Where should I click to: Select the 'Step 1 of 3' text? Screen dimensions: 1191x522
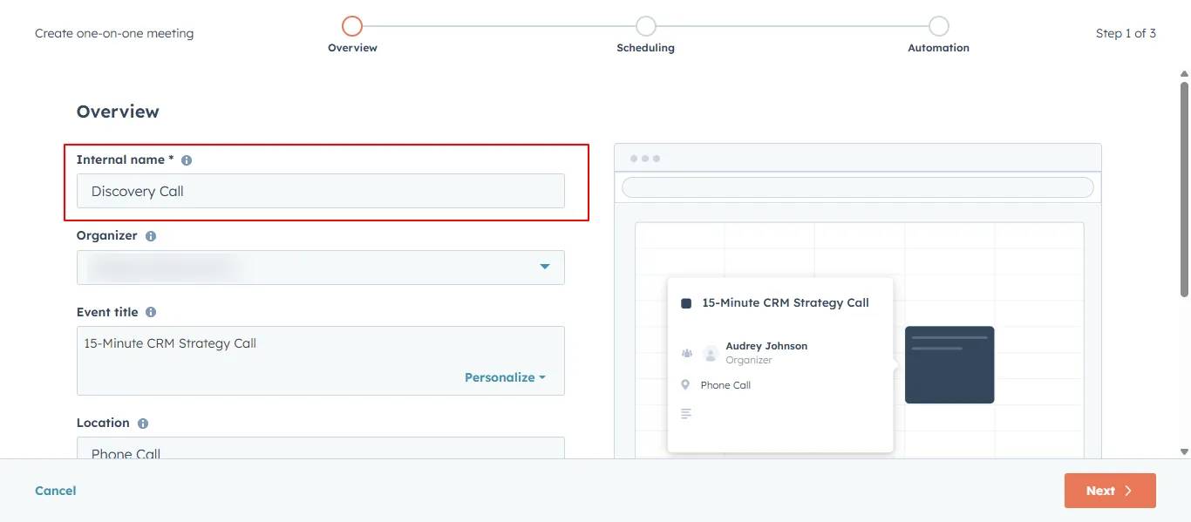tap(1126, 33)
